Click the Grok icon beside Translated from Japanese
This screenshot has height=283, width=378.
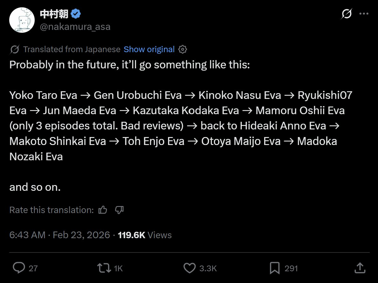point(15,49)
